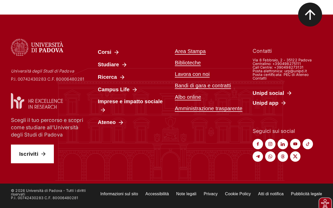The image size is (333, 208).
Task: Open the Facebook social icon
Action: coord(258,144)
